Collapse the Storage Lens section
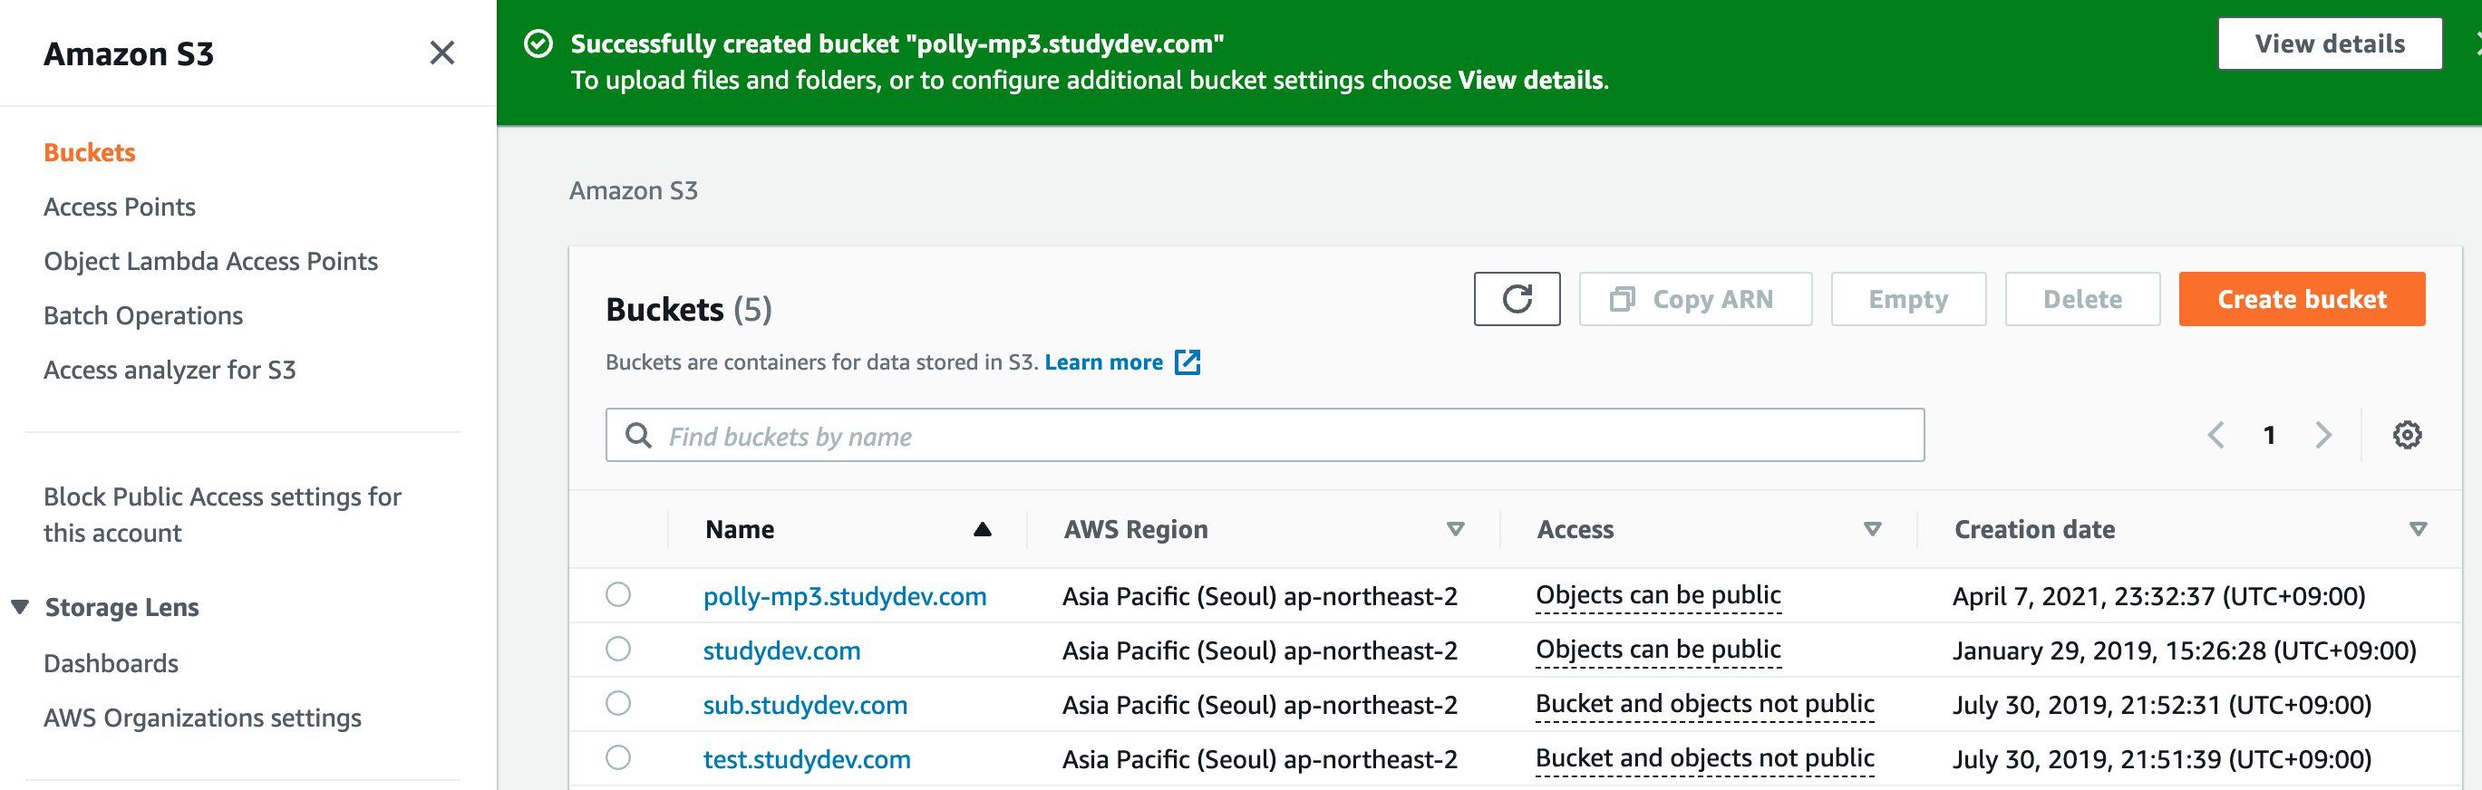 click(x=20, y=607)
